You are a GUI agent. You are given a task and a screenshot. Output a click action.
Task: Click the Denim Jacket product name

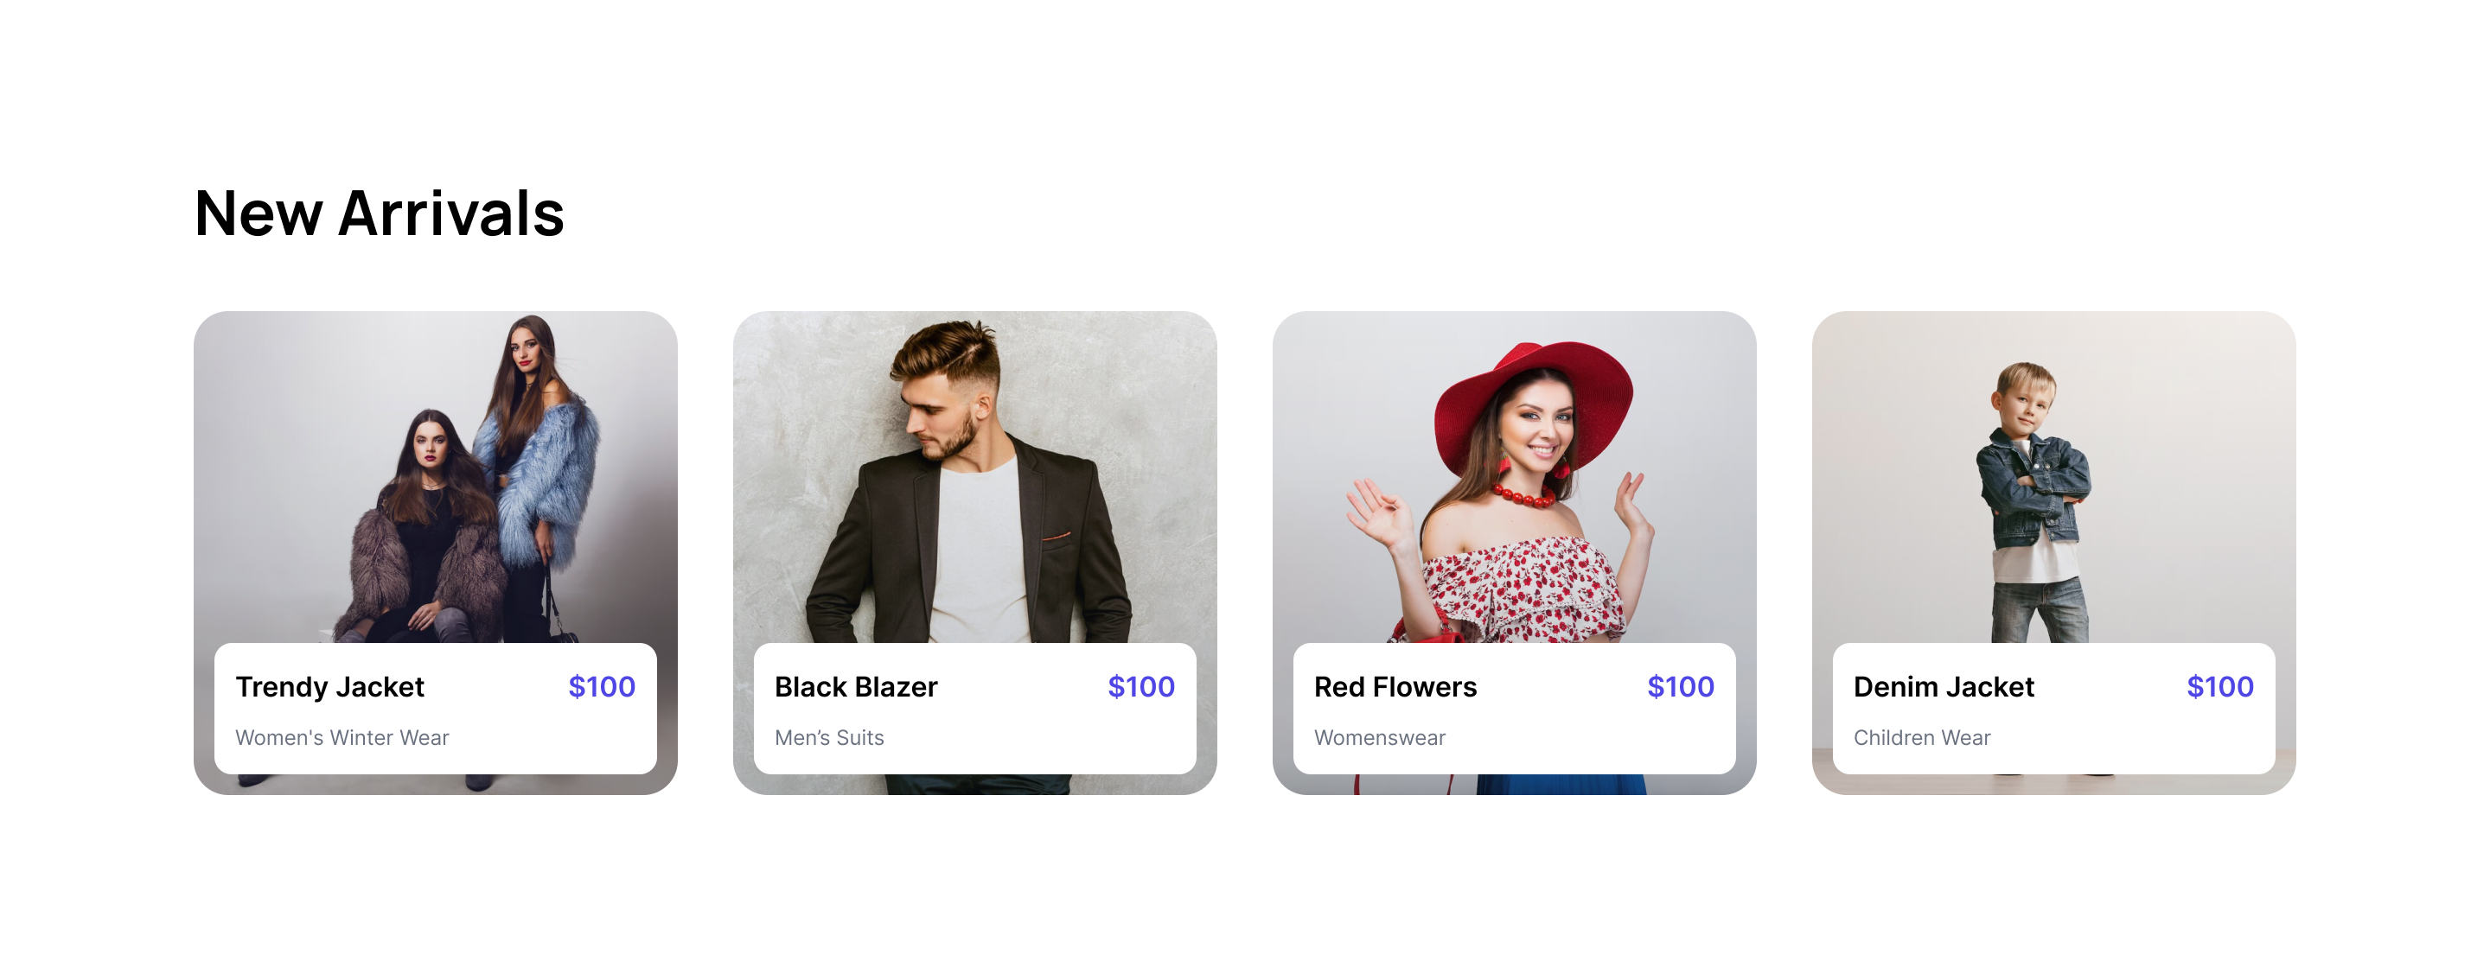click(1943, 687)
